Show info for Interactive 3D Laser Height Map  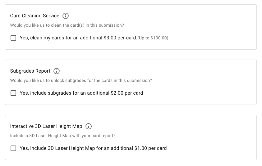(89, 126)
